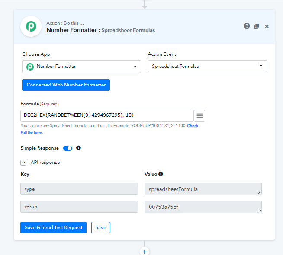Click the spreadsheetFormula value field
This screenshot has width=283, height=255.
pyautogui.click(x=203, y=189)
